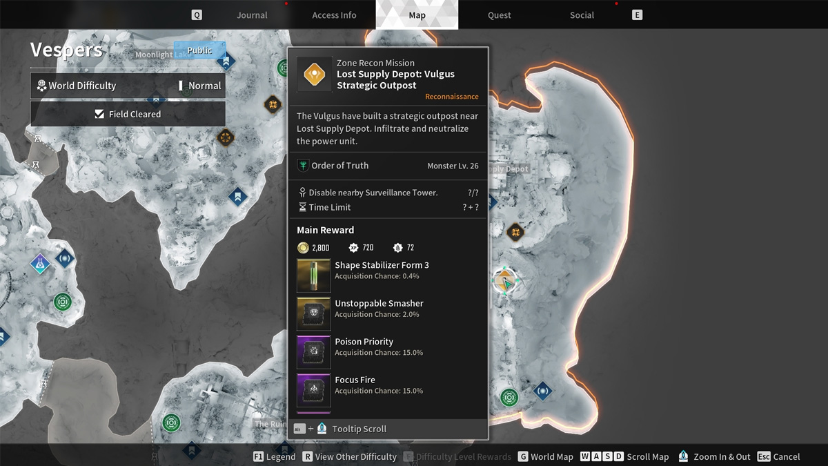Click the World Map button
This screenshot has width=828, height=466.
pyautogui.click(x=545, y=456)
